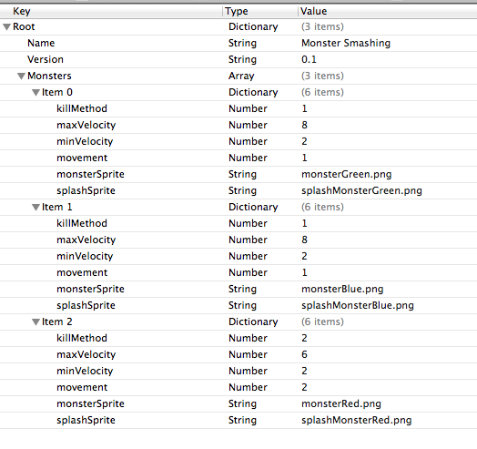
Task: Click the Value column header
Action: (x=387, y=11)
